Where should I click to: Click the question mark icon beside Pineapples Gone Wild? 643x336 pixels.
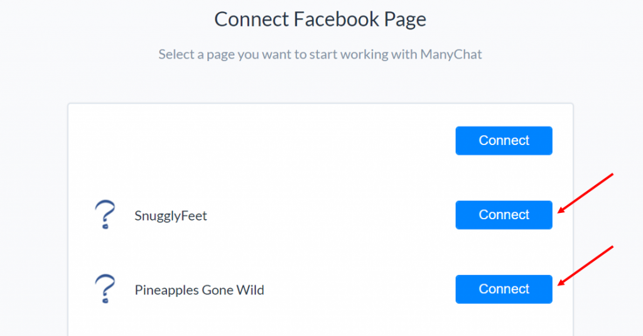(x=105, y=289)
